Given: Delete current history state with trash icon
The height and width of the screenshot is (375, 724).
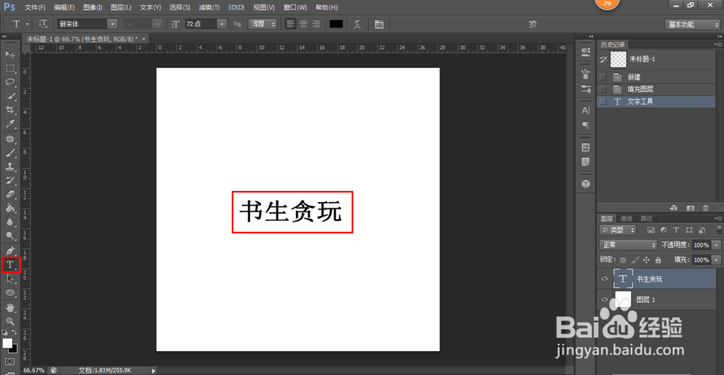Looking at the screenshot, I should (x=705, y=208).
